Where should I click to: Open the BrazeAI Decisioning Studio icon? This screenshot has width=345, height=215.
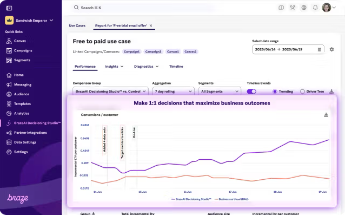[x=9, y=123]
